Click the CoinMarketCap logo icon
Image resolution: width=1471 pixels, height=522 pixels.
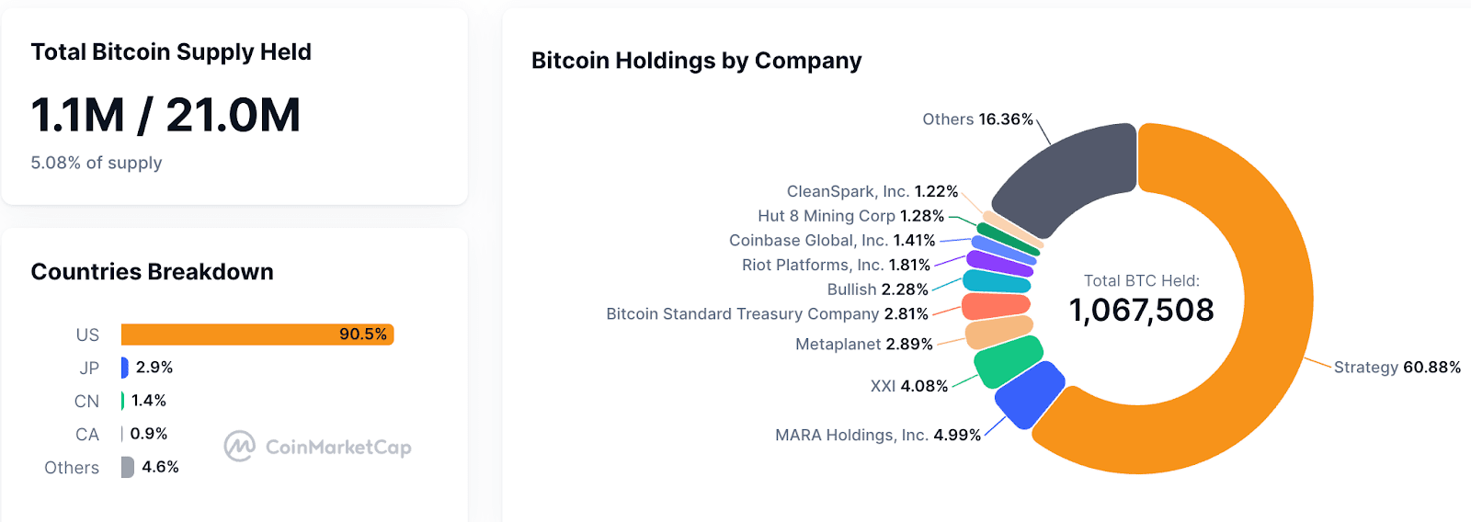[239, 447]
